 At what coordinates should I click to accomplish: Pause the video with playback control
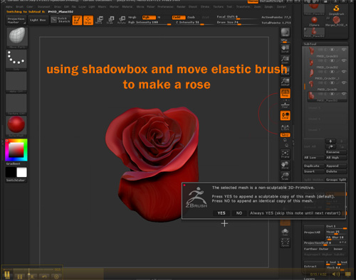[7, 274]
